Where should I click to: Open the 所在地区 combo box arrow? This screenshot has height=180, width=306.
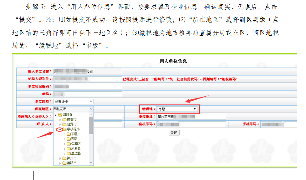click(x=91, y=109)
